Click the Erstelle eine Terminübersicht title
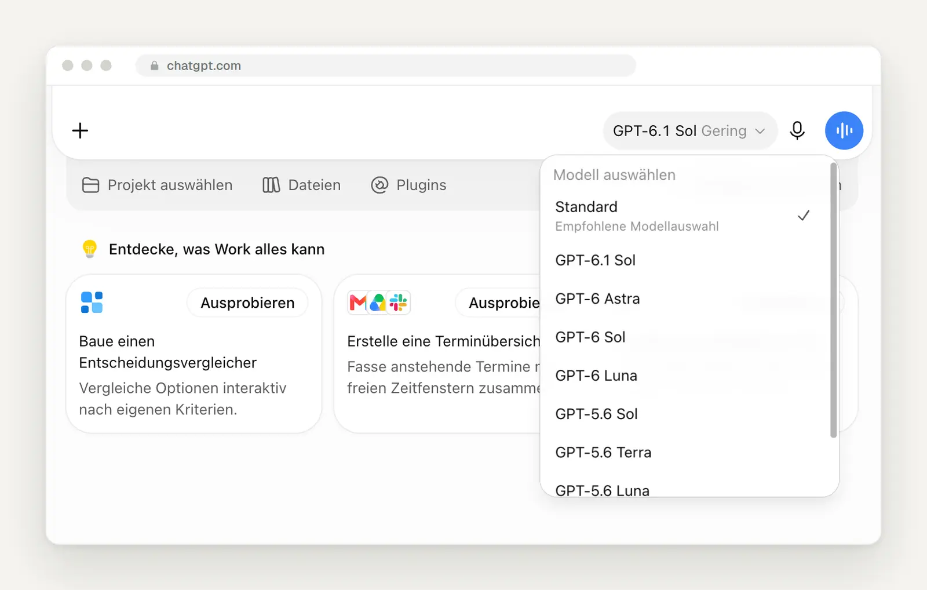 (x=443, y=341)
